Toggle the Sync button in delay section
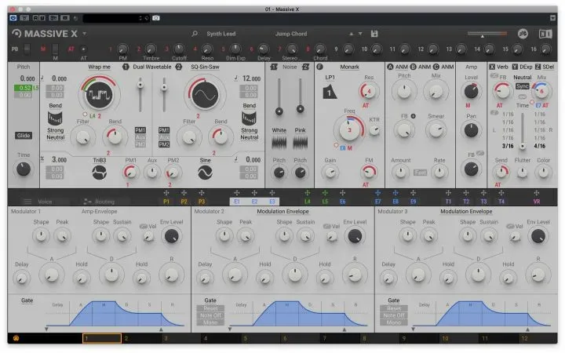 [522, 86]
